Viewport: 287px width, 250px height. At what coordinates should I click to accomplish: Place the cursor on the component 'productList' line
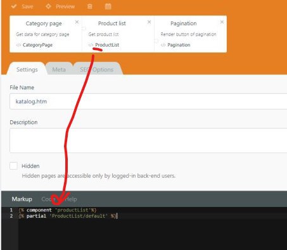click(58, 210)
